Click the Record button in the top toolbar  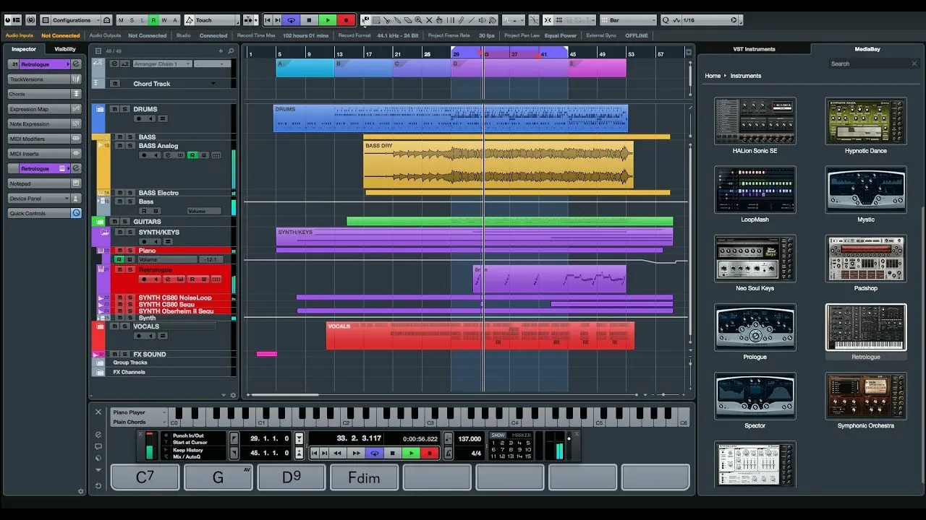tap(346, 20)
